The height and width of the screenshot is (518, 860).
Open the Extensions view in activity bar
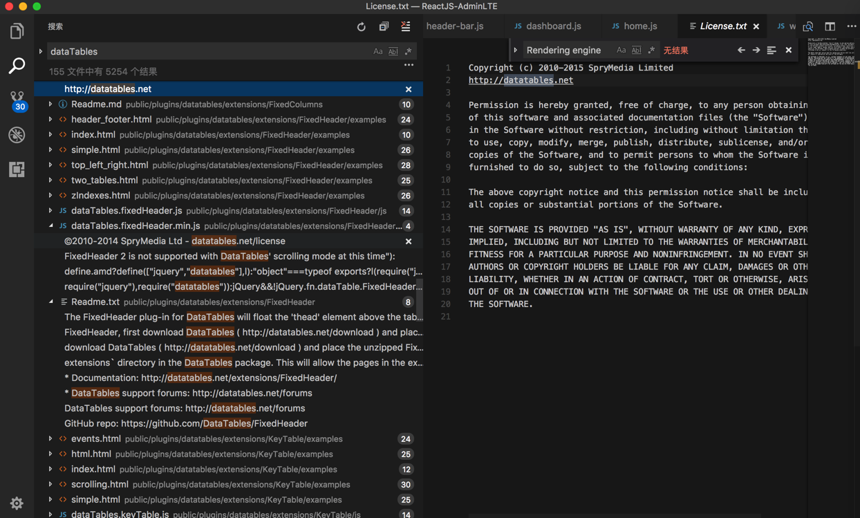[x=17, y=169]
